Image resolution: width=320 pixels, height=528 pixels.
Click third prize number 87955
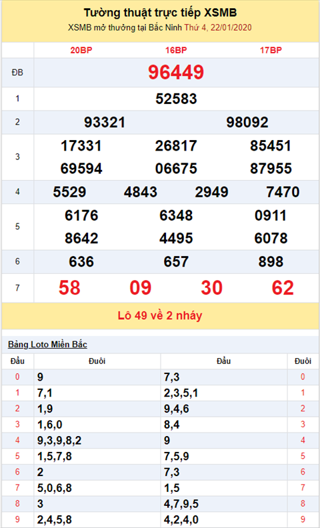tap(271, 169)
